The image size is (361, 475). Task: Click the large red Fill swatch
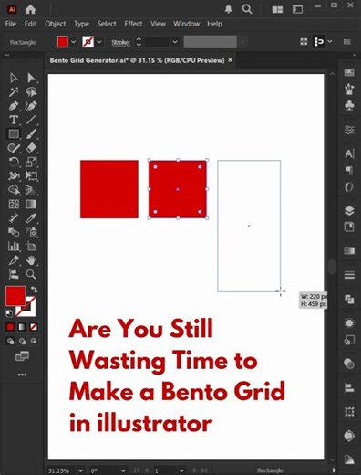pos(15,296)
